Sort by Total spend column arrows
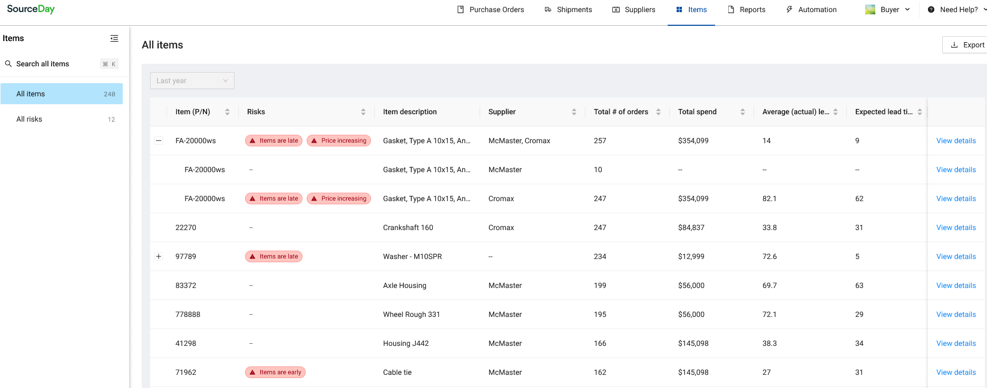This screenshot has height=388, width=987. click(742, 112)
